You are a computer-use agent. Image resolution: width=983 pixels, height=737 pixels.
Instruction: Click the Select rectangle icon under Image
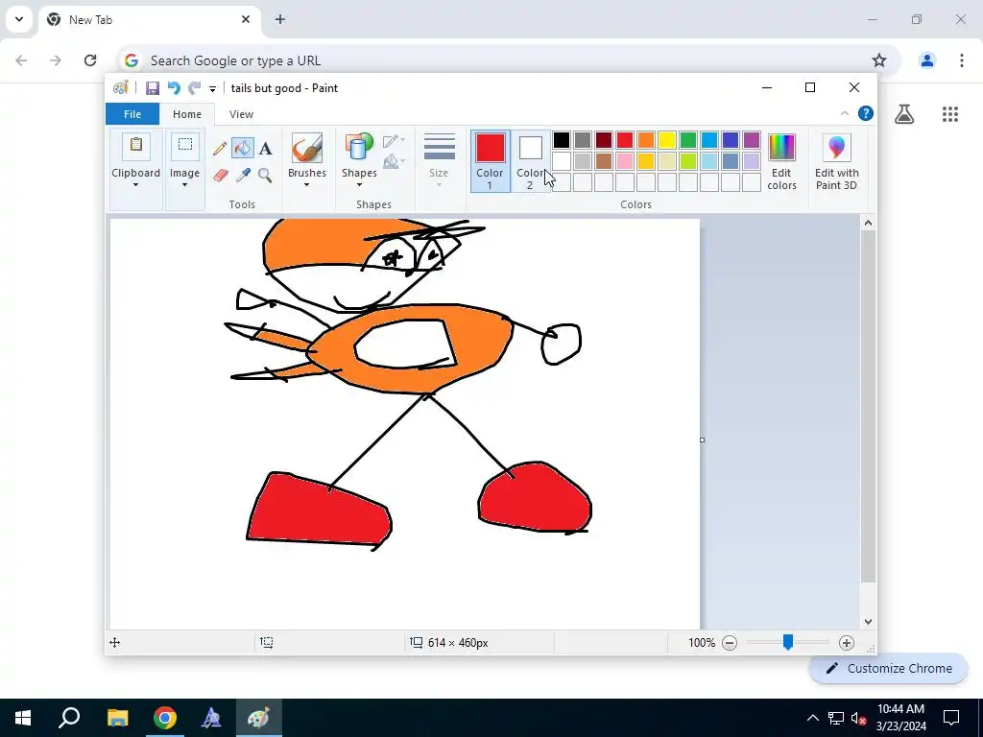tap(185, 146)
